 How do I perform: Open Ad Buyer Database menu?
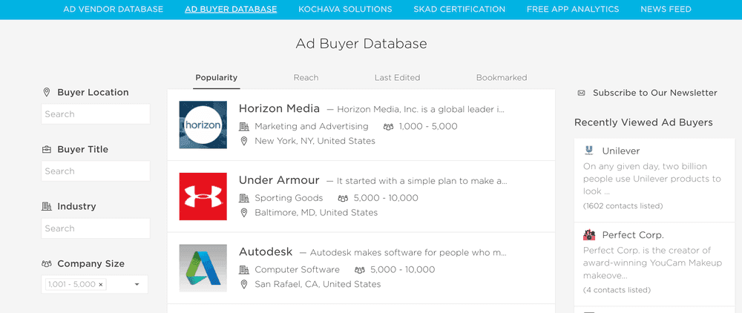pos(231,9)
